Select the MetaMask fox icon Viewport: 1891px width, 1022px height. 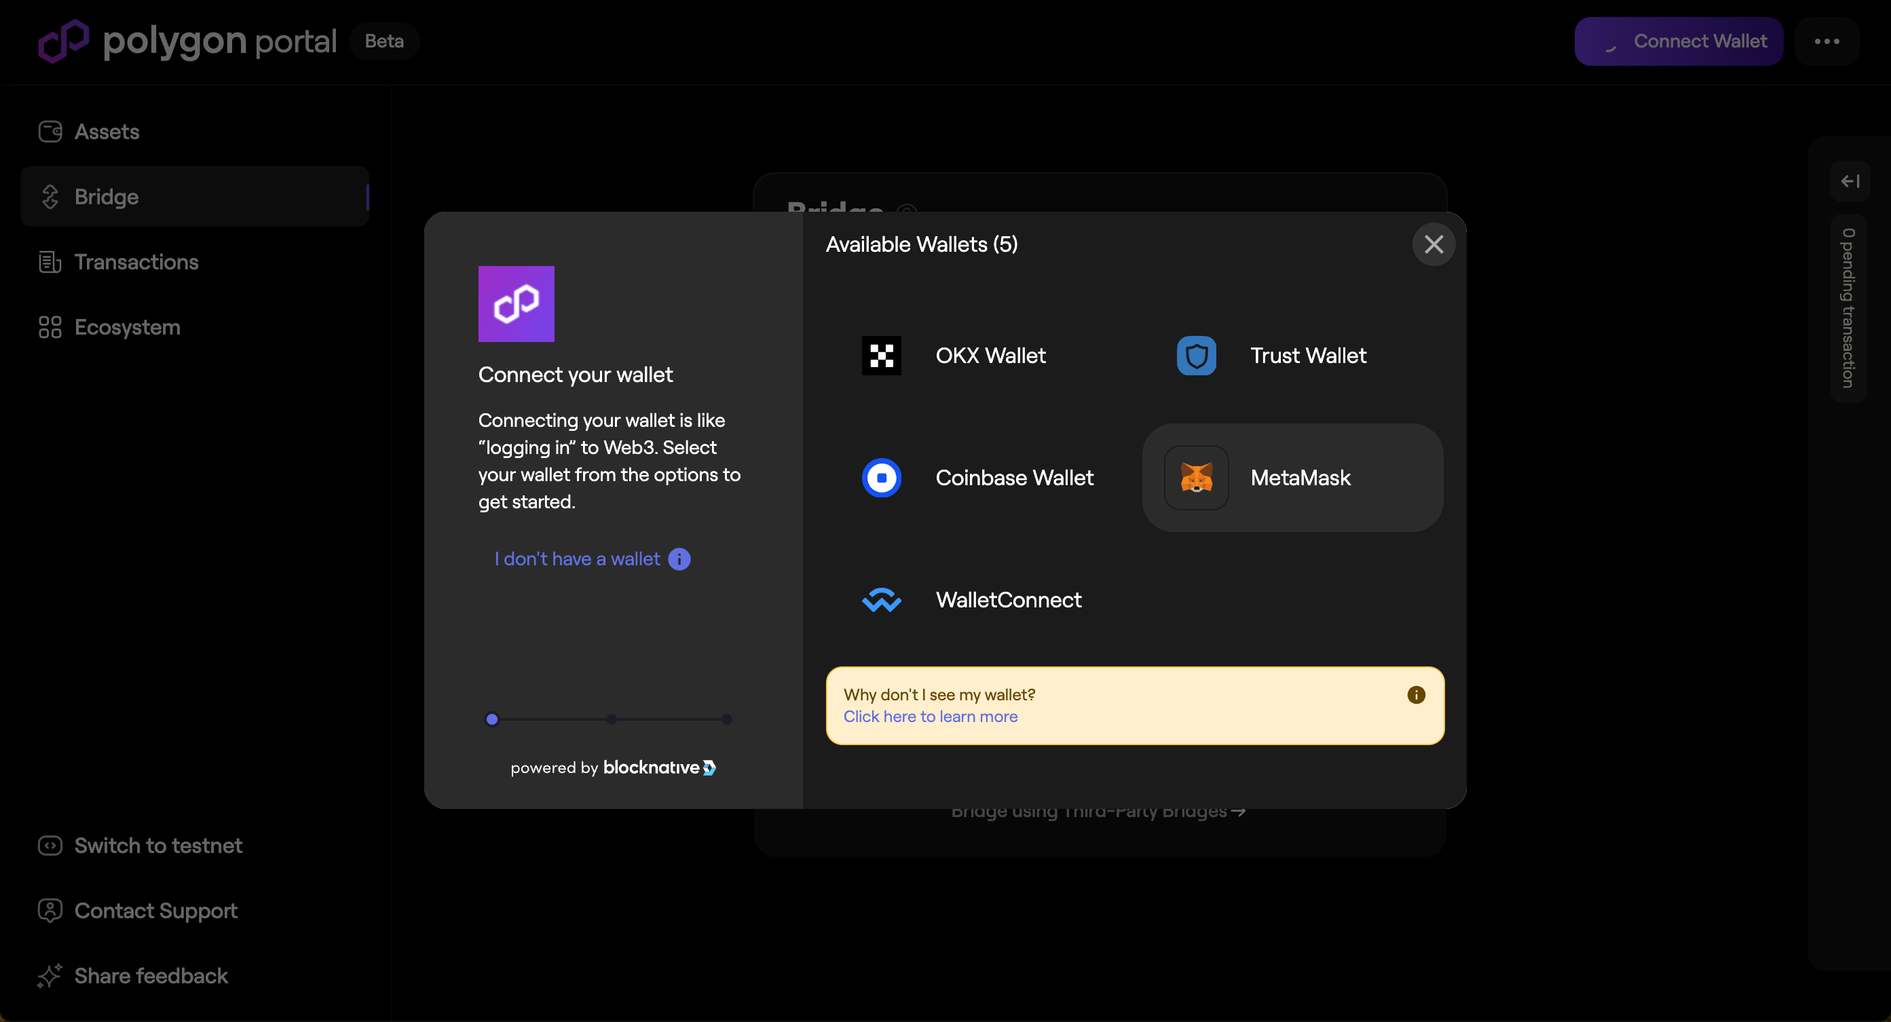(1196, 478)
